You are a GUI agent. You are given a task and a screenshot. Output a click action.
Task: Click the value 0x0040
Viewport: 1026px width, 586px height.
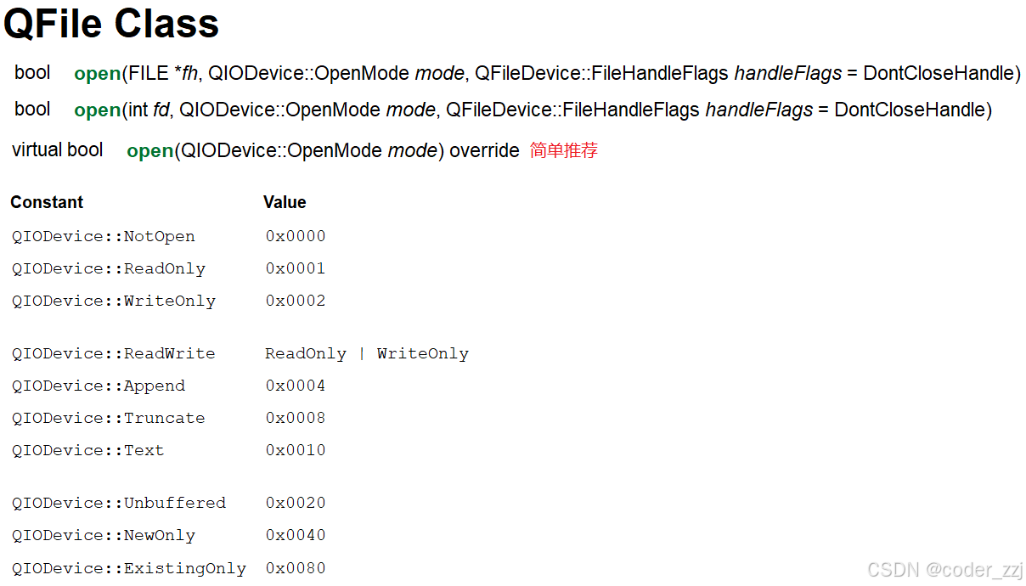pyautogui.click(x=296, y=535)
